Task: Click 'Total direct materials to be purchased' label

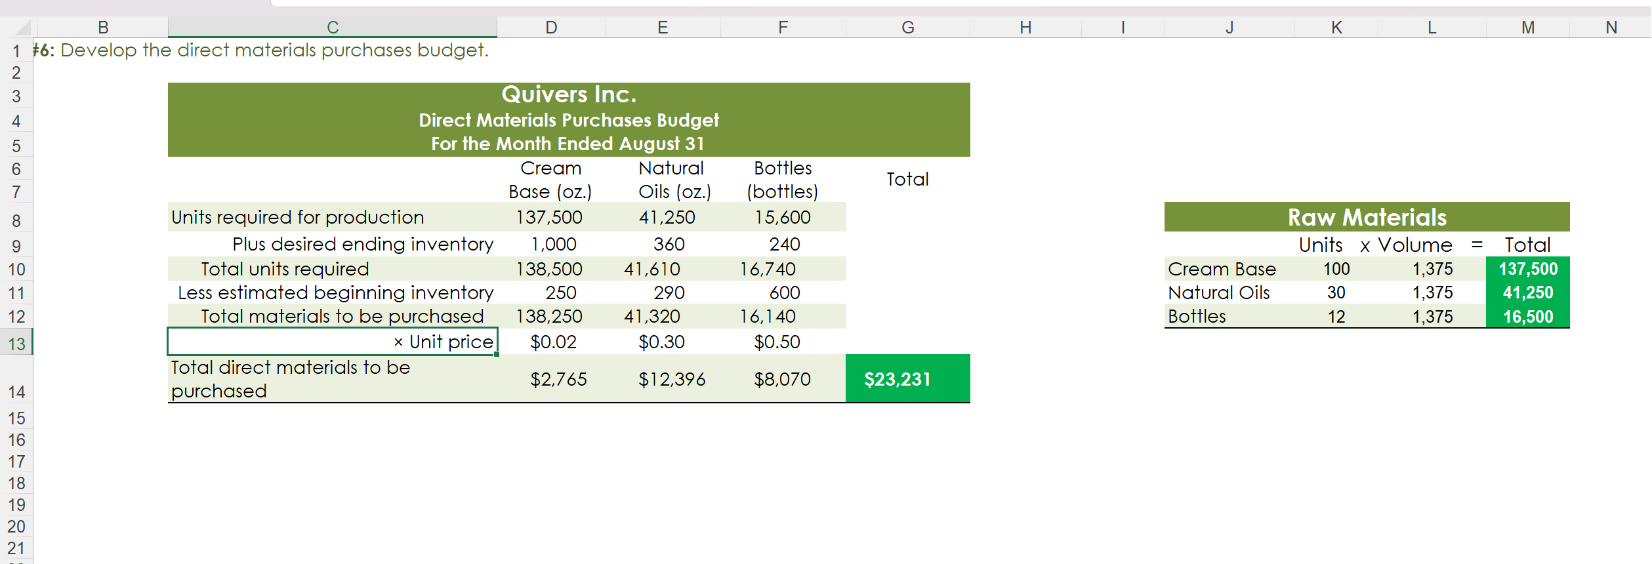Action: 291,379
